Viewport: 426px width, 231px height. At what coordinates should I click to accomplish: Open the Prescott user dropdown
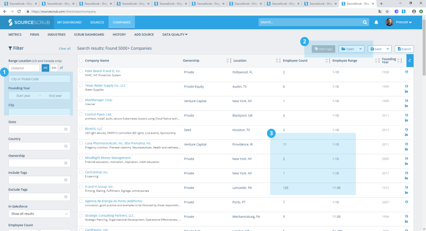pos(404,22)
